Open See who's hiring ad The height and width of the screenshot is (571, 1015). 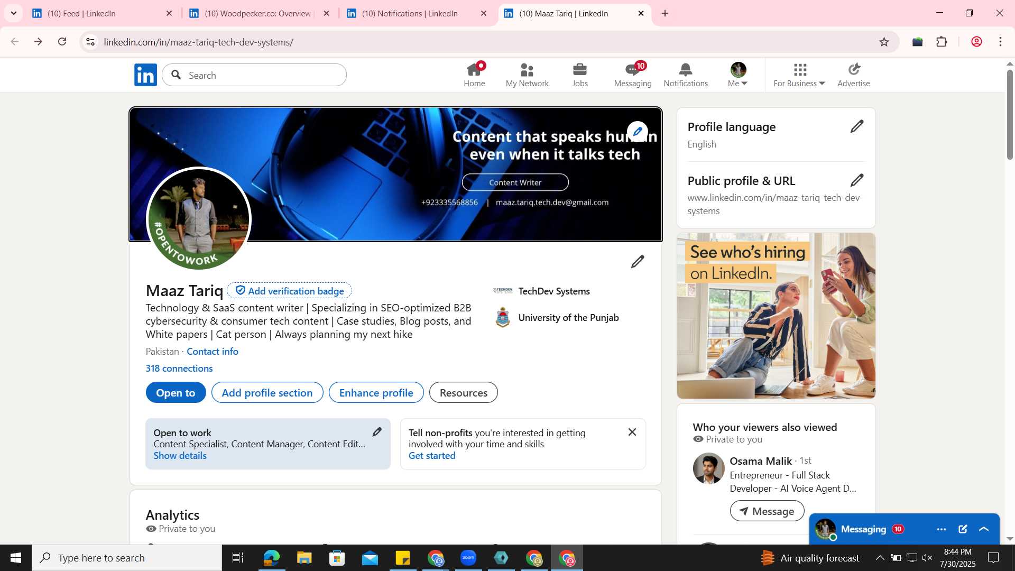(776, 316)
